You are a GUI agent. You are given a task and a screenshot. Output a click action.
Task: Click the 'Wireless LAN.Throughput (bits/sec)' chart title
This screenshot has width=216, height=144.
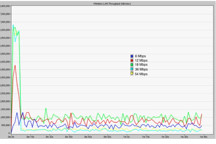[x=112, y=3]
